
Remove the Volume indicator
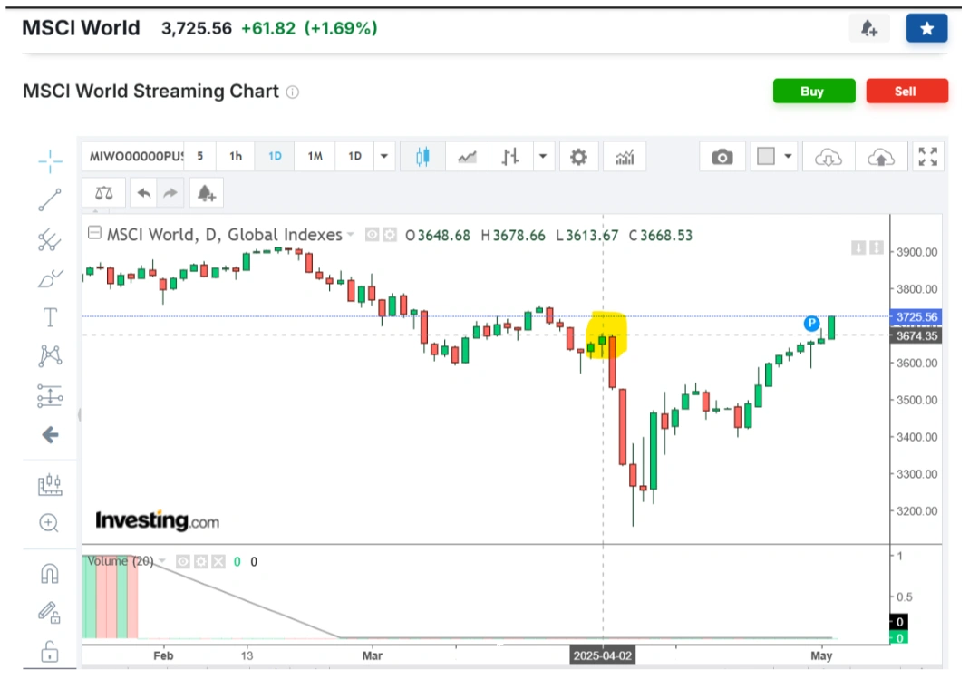[218, 561]
